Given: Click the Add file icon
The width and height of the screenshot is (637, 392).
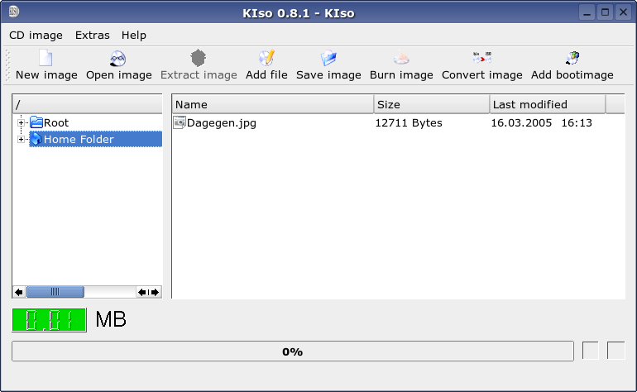Looking at the screenshot, I should (x=266, y=58).
